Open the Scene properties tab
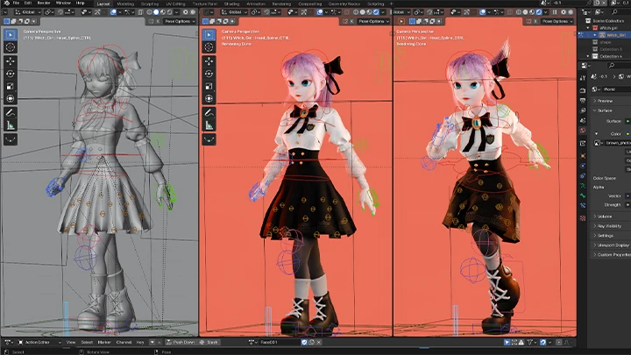 (583, 120)
